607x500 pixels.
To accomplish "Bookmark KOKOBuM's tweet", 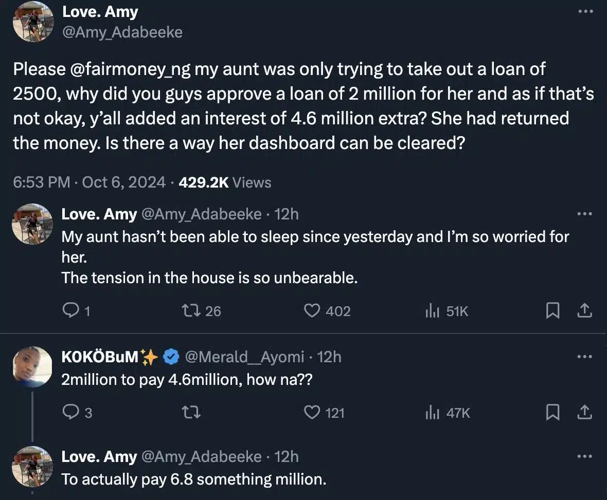I will (x=552, y=412).
